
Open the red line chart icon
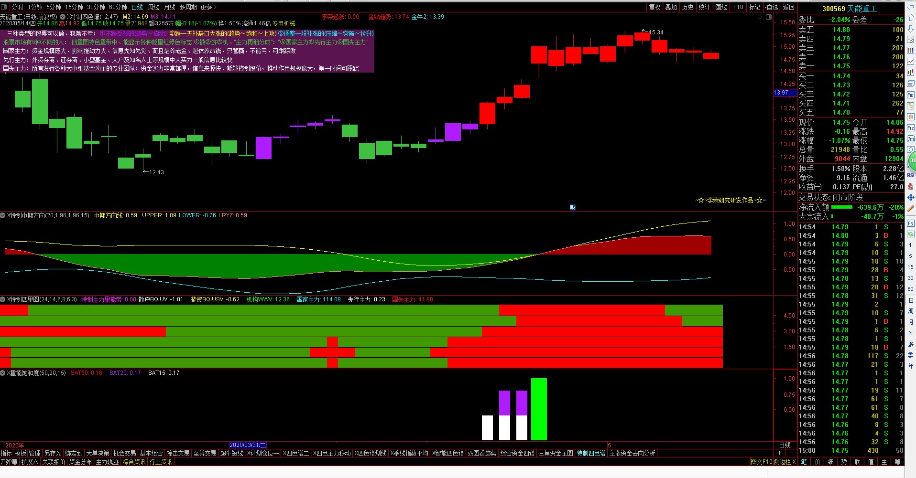tap(911, 61)
